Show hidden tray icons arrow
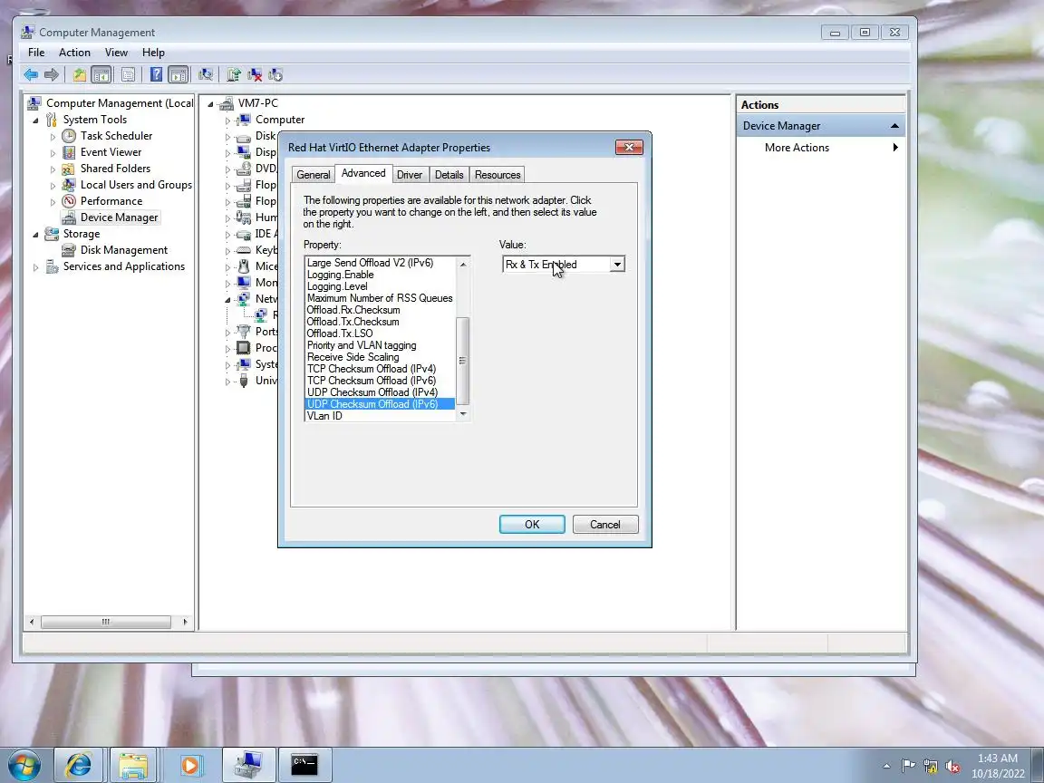The height and width of the screenshot is (783, 1044). 886,767
